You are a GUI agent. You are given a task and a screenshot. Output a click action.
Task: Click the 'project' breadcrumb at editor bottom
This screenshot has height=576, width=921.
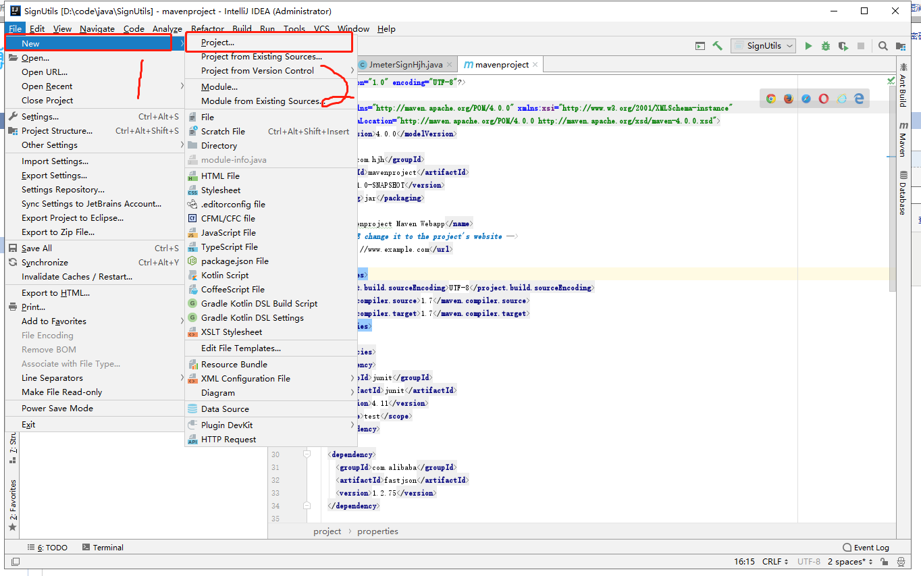point(327,531)
